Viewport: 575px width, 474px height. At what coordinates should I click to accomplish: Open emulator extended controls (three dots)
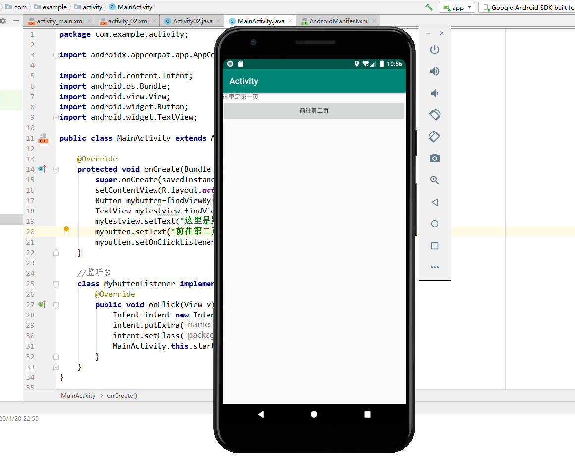[x=434, y=267]
